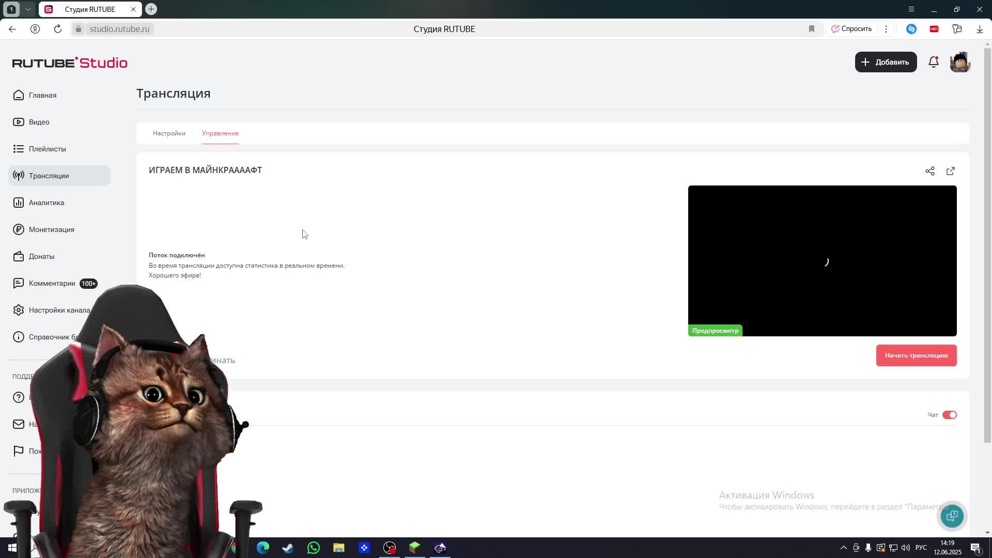
Task: Open Главная in the sidebar
Action: point(35,95)
